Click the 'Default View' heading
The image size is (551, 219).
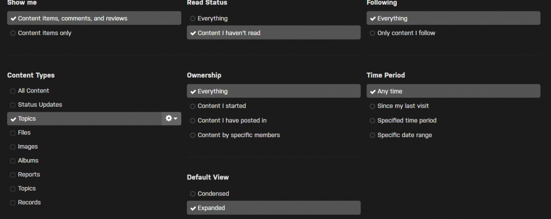point(208,177)
